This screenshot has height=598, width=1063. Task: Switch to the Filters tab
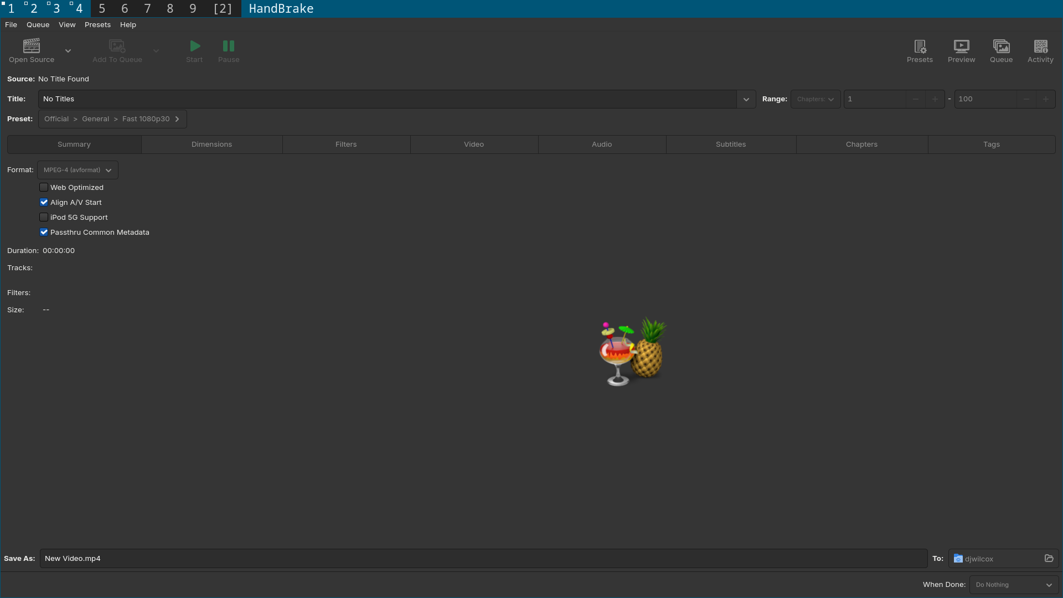pyautogui.click(x=346, y=145)
